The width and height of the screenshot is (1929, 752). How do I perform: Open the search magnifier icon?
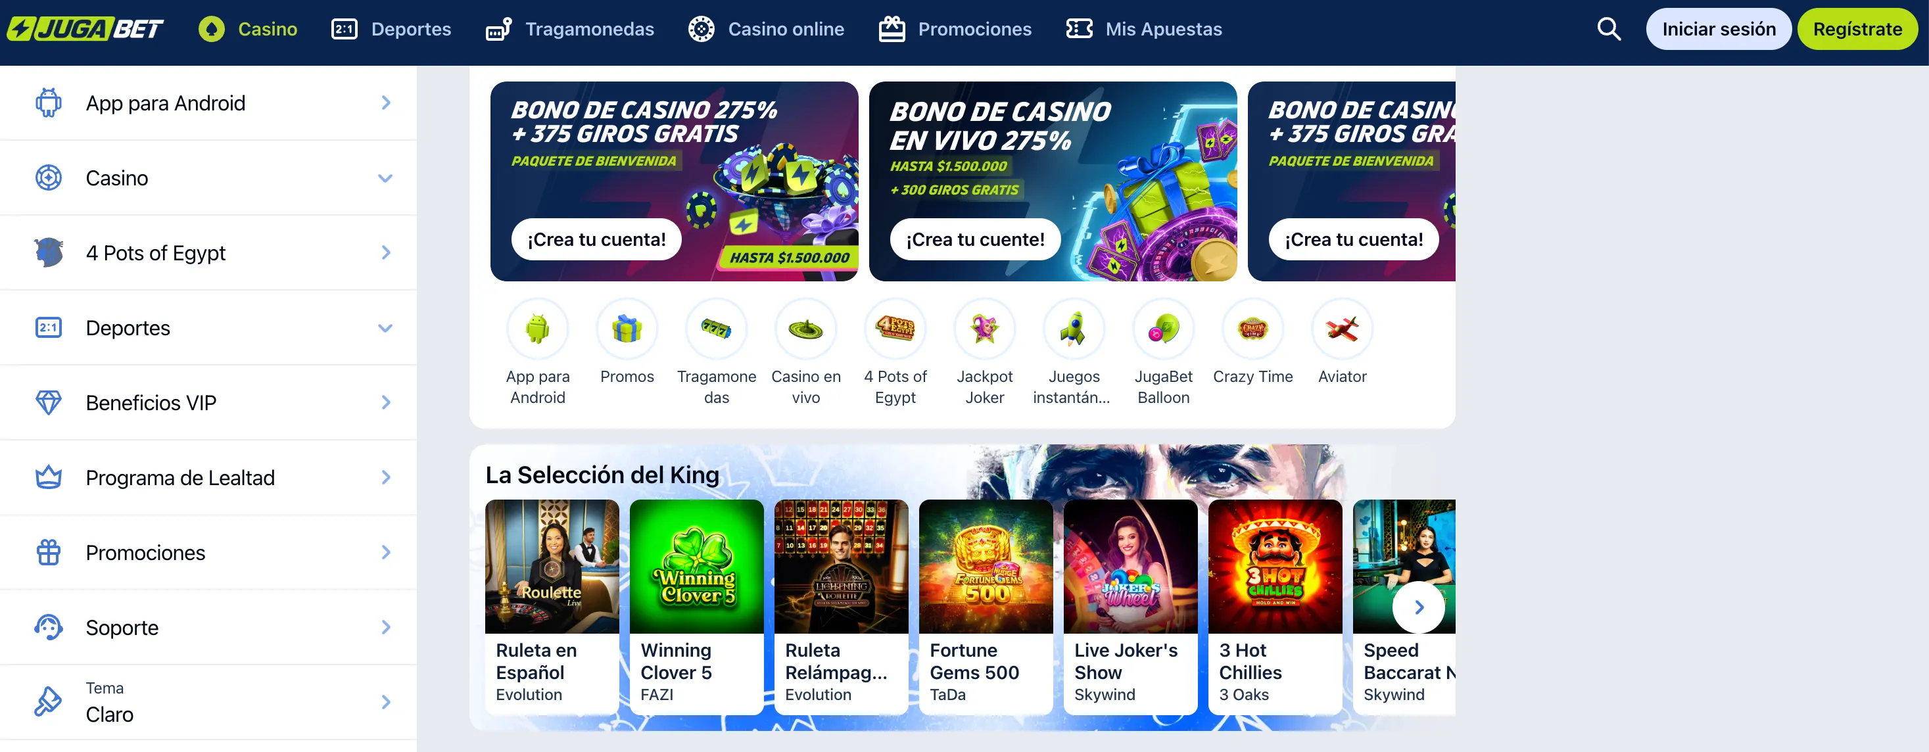click(1609, 29)
